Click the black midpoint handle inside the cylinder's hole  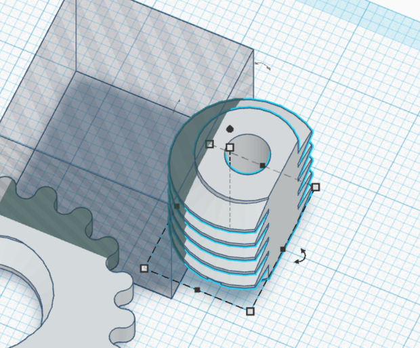coord(263,165)
